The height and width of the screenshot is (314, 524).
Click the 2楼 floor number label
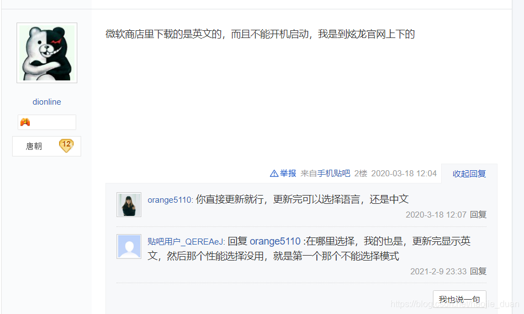(361, 174)
